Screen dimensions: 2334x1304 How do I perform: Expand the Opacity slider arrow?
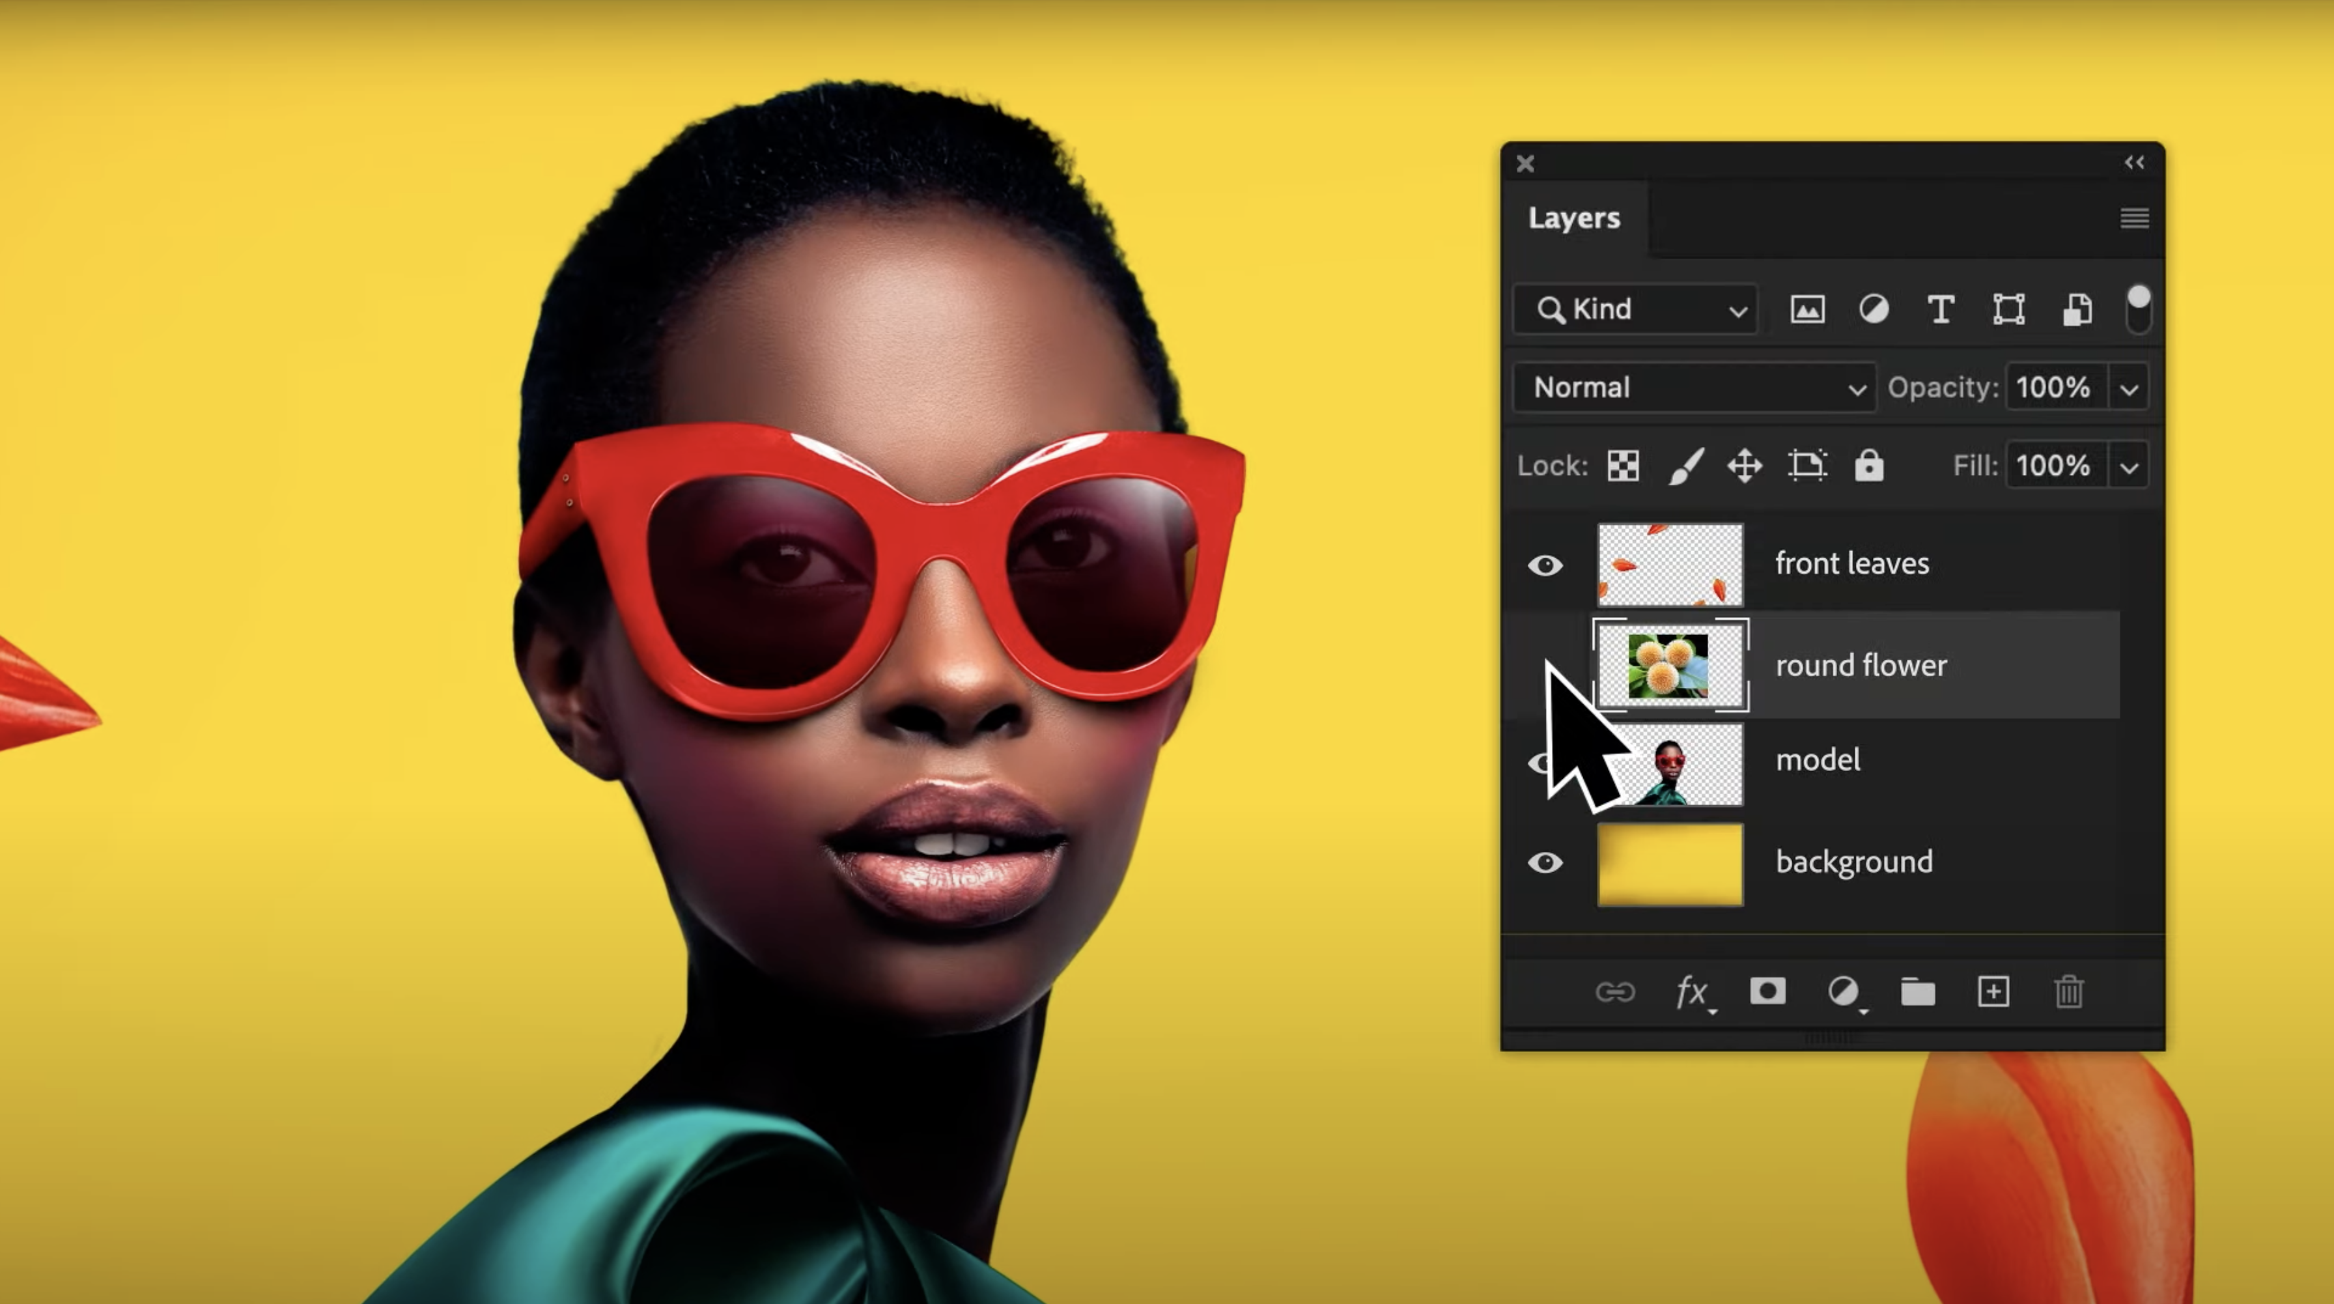tap(2130, 389)
